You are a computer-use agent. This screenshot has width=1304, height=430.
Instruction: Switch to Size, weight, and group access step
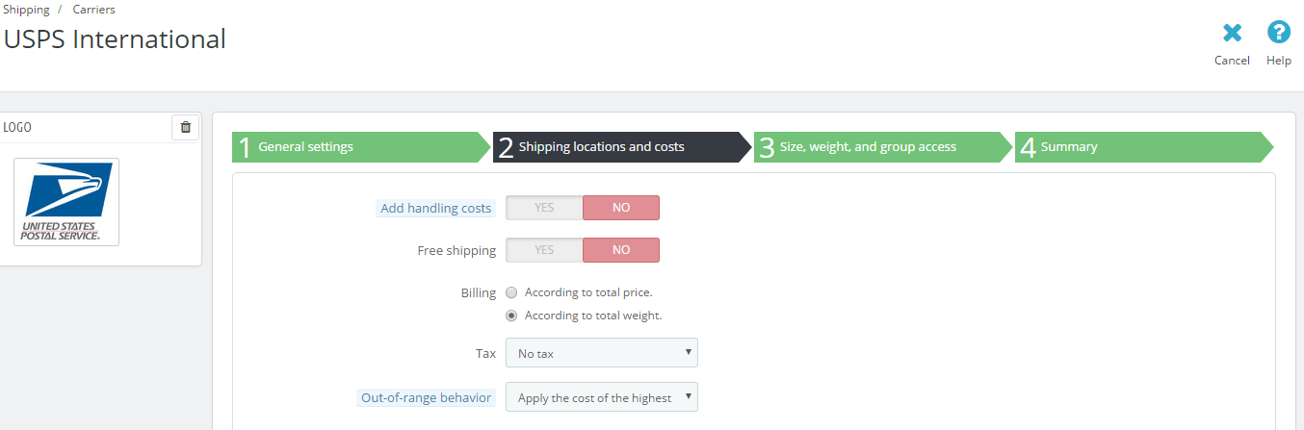878,147
